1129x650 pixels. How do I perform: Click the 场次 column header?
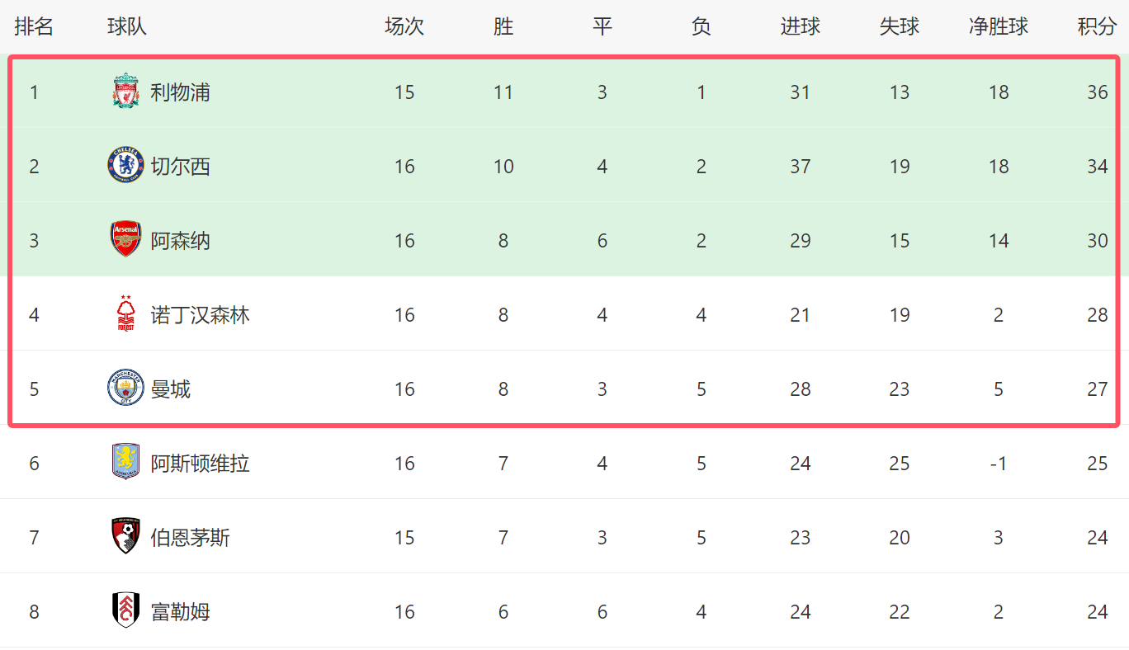pyautogui.click(x=404, y=26)
